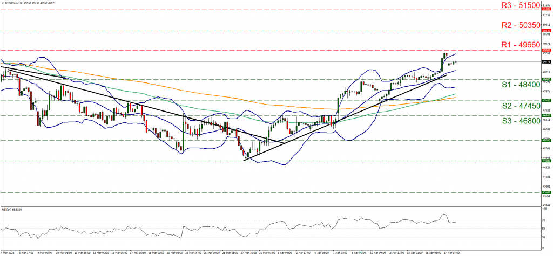Click the red 51500 price axis tag

pyautogui.click(x=547, y=9)
